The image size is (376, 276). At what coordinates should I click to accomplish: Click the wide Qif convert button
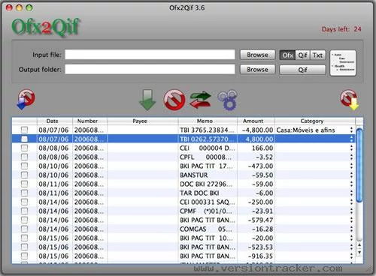point(302,70)
